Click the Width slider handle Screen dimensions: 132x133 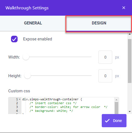pos(26,57)
